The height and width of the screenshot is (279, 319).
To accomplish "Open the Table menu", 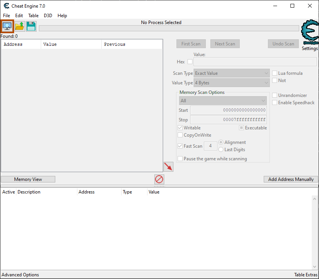I will click(34, 16).
